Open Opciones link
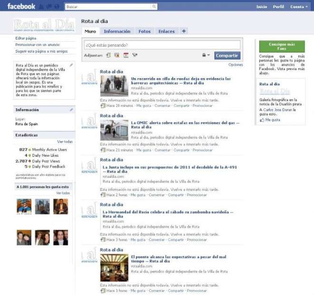Image resolution: width=314 pixels, height=295 pixels. (x=235, y=64)
